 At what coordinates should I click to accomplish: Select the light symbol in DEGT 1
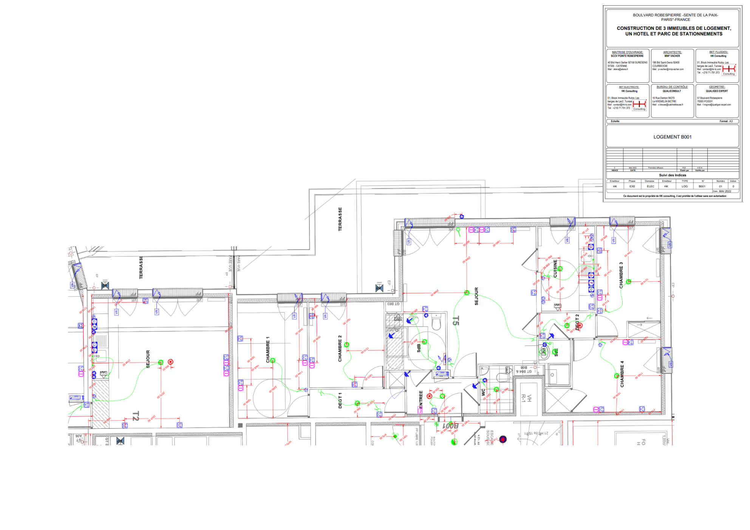[357, 403]
